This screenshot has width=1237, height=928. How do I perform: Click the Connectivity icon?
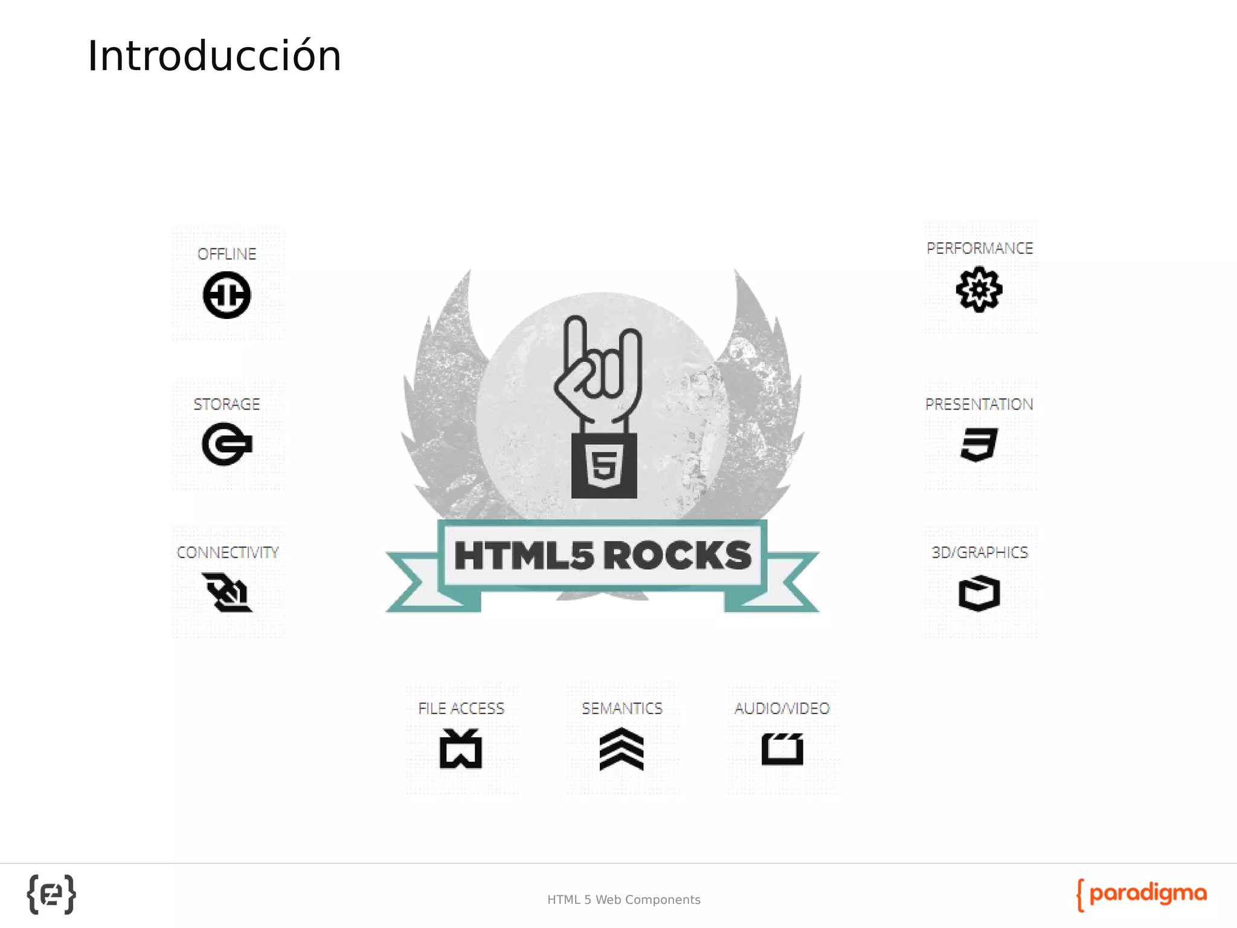pos(227,592)
